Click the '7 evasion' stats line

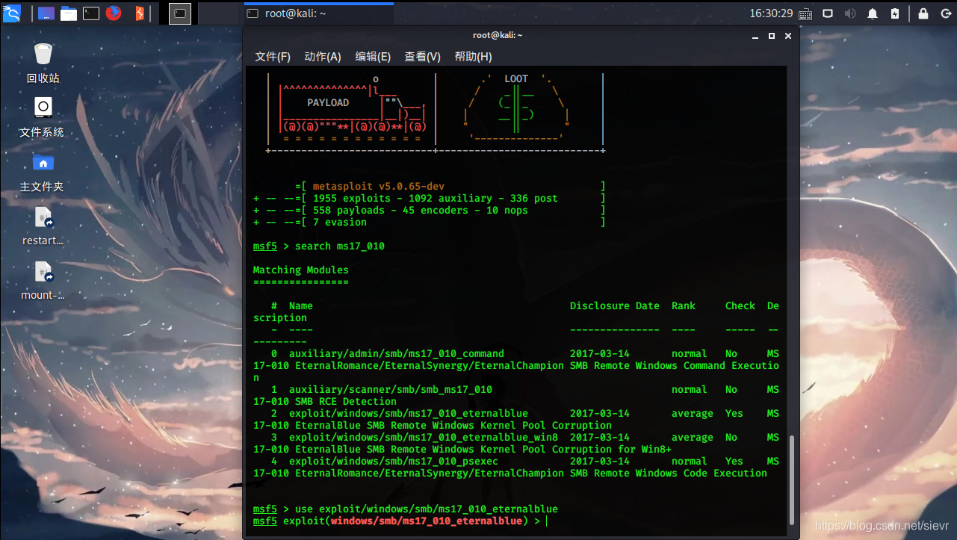[340, 223]
